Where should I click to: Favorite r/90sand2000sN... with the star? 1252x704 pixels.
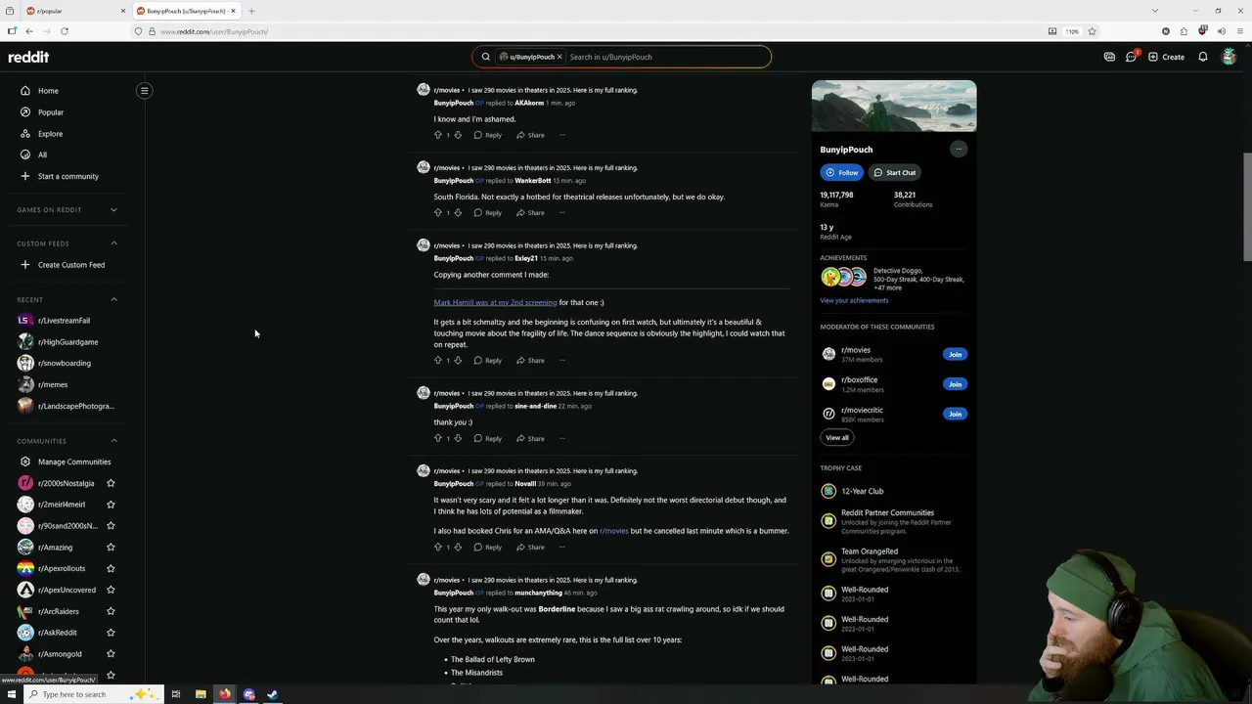[x=111, y=526]
